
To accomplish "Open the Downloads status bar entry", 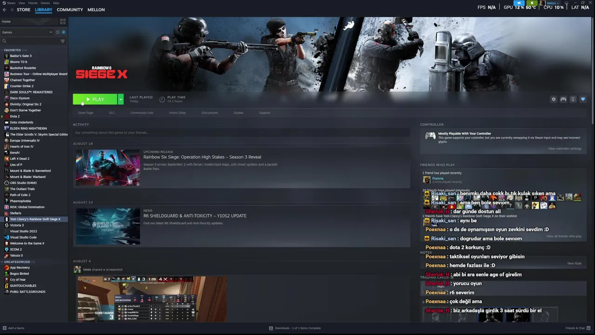I will pyautogui.click(x=295, y=328).
